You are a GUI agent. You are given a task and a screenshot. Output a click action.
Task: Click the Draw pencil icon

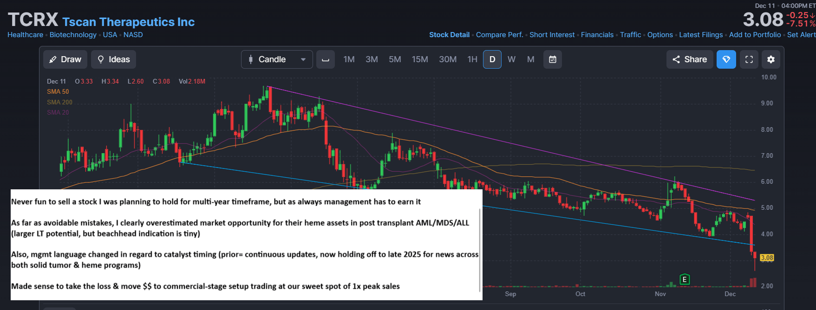coord(53,59)
